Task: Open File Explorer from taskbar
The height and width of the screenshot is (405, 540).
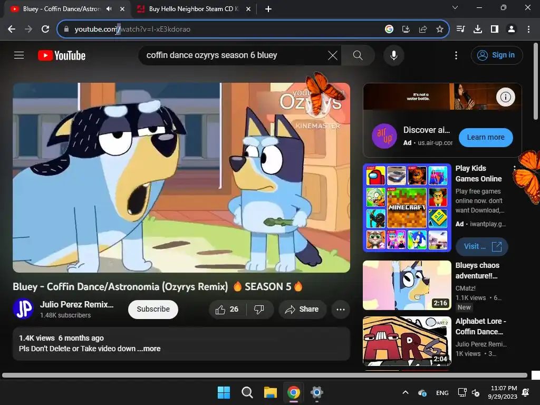Action: click(271, 392)
